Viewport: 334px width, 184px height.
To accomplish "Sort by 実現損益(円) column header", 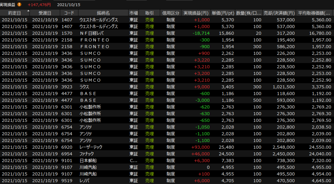I will tap(196, 13).
